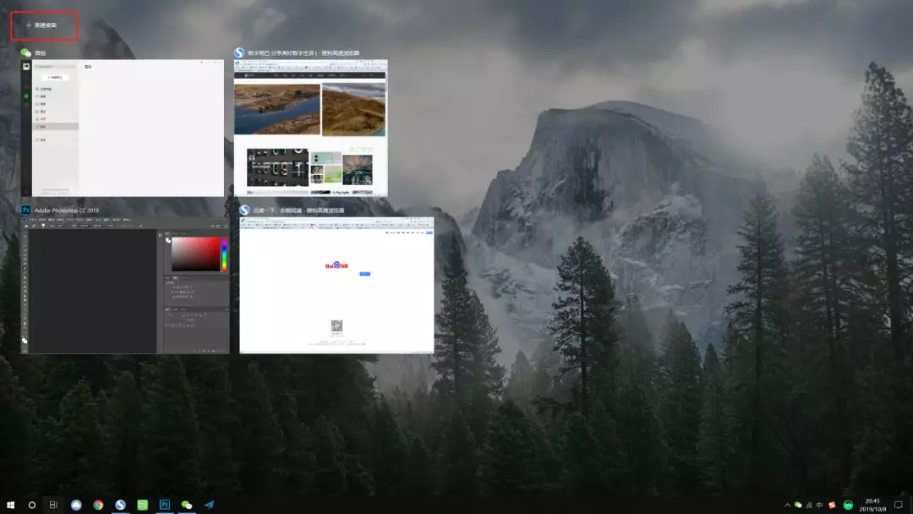Open the Sogou browser window with landscape photos

(310, 128)
